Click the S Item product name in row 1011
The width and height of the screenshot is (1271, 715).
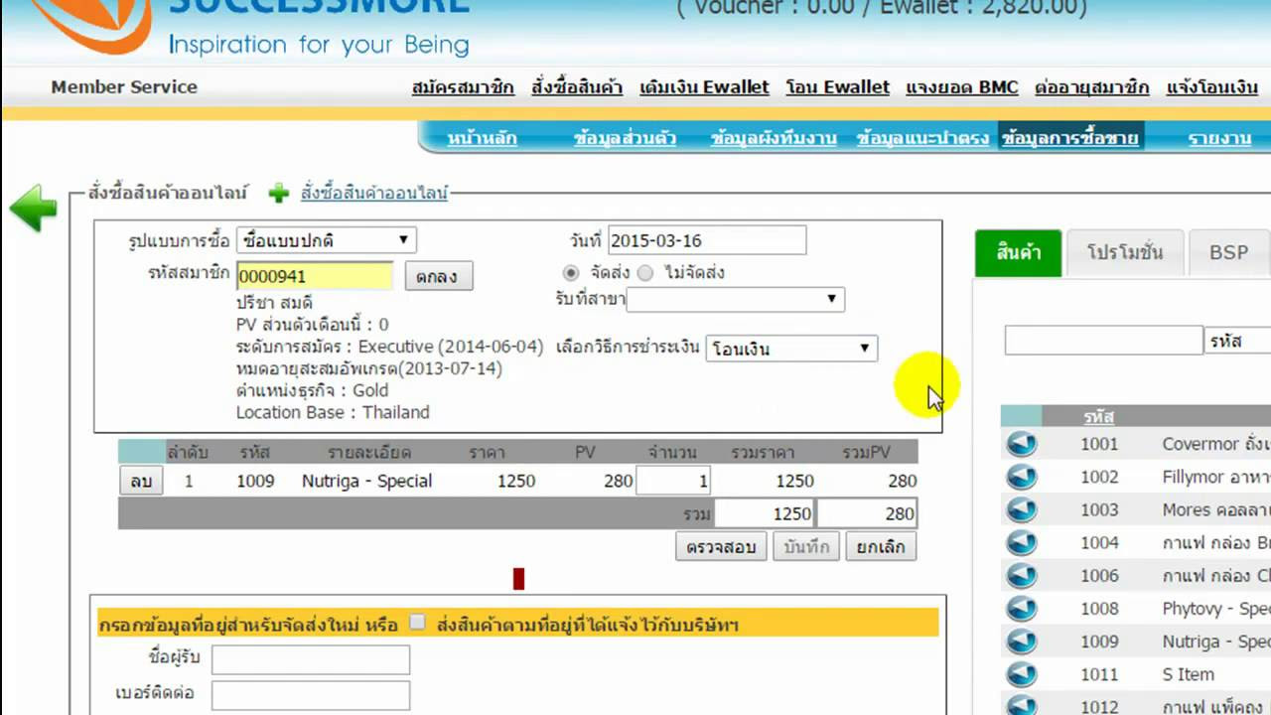[1189, 674]
